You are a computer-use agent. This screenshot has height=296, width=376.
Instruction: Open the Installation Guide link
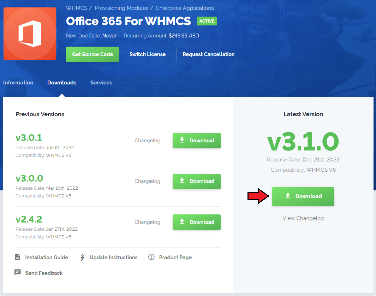click(x=47, y=257)
